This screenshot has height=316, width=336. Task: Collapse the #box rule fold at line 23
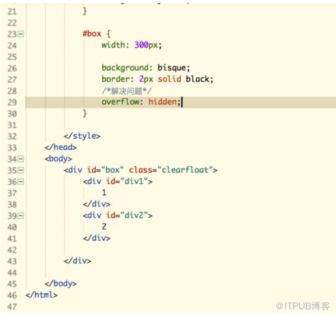(21, 34)
